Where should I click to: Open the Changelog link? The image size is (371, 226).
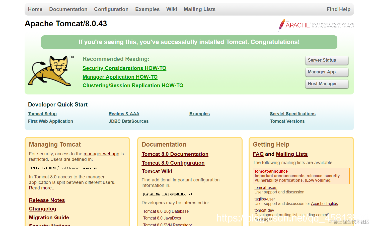pos(42,209)
